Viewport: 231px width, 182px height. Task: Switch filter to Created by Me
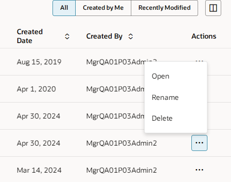click(103, 8)
